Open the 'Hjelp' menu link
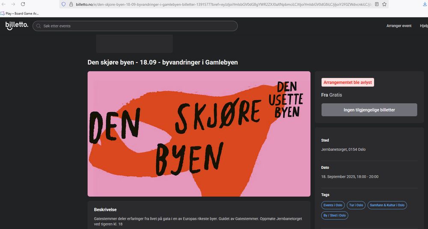This screenshot has height=229, width=428. [424, 26]
